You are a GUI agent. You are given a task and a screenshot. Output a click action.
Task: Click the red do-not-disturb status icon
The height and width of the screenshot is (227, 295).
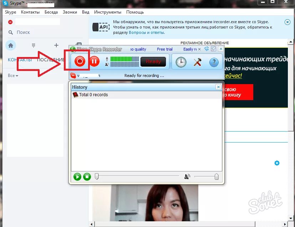[10, 22]
